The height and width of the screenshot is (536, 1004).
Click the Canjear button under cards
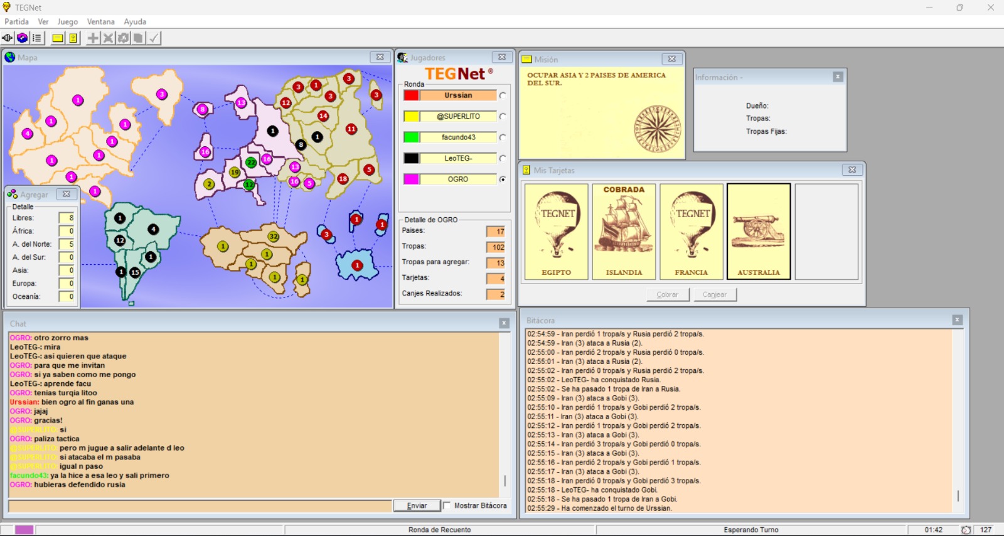click(715, 294)
